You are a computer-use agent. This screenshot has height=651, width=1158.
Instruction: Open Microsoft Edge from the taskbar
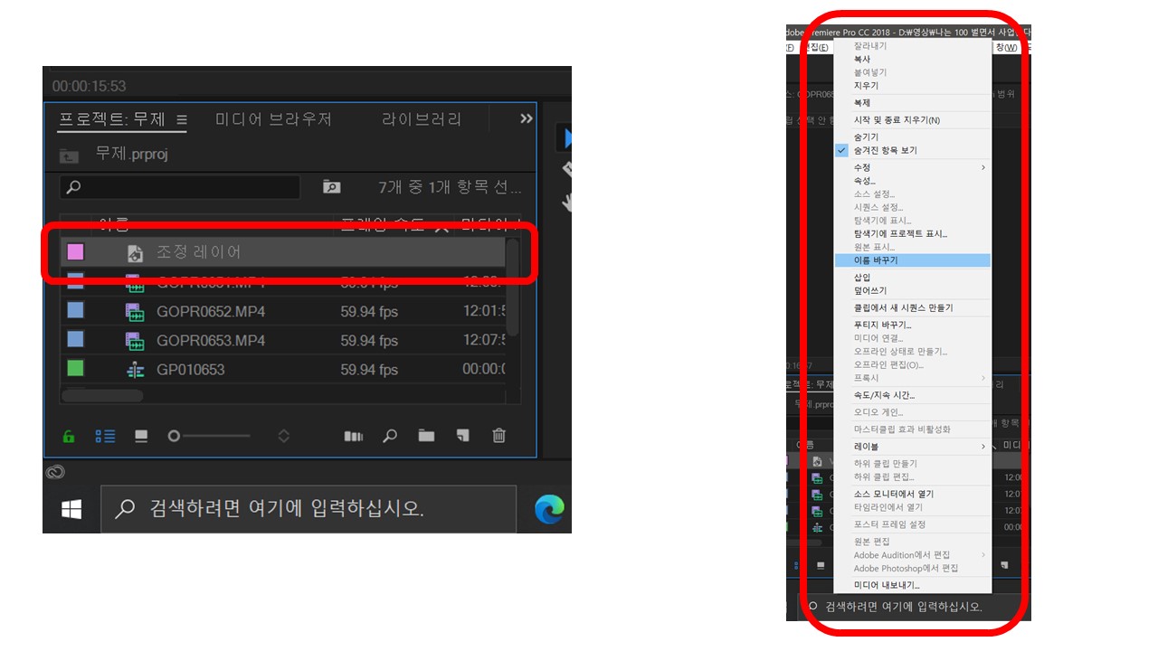click(x=549, y=509)
